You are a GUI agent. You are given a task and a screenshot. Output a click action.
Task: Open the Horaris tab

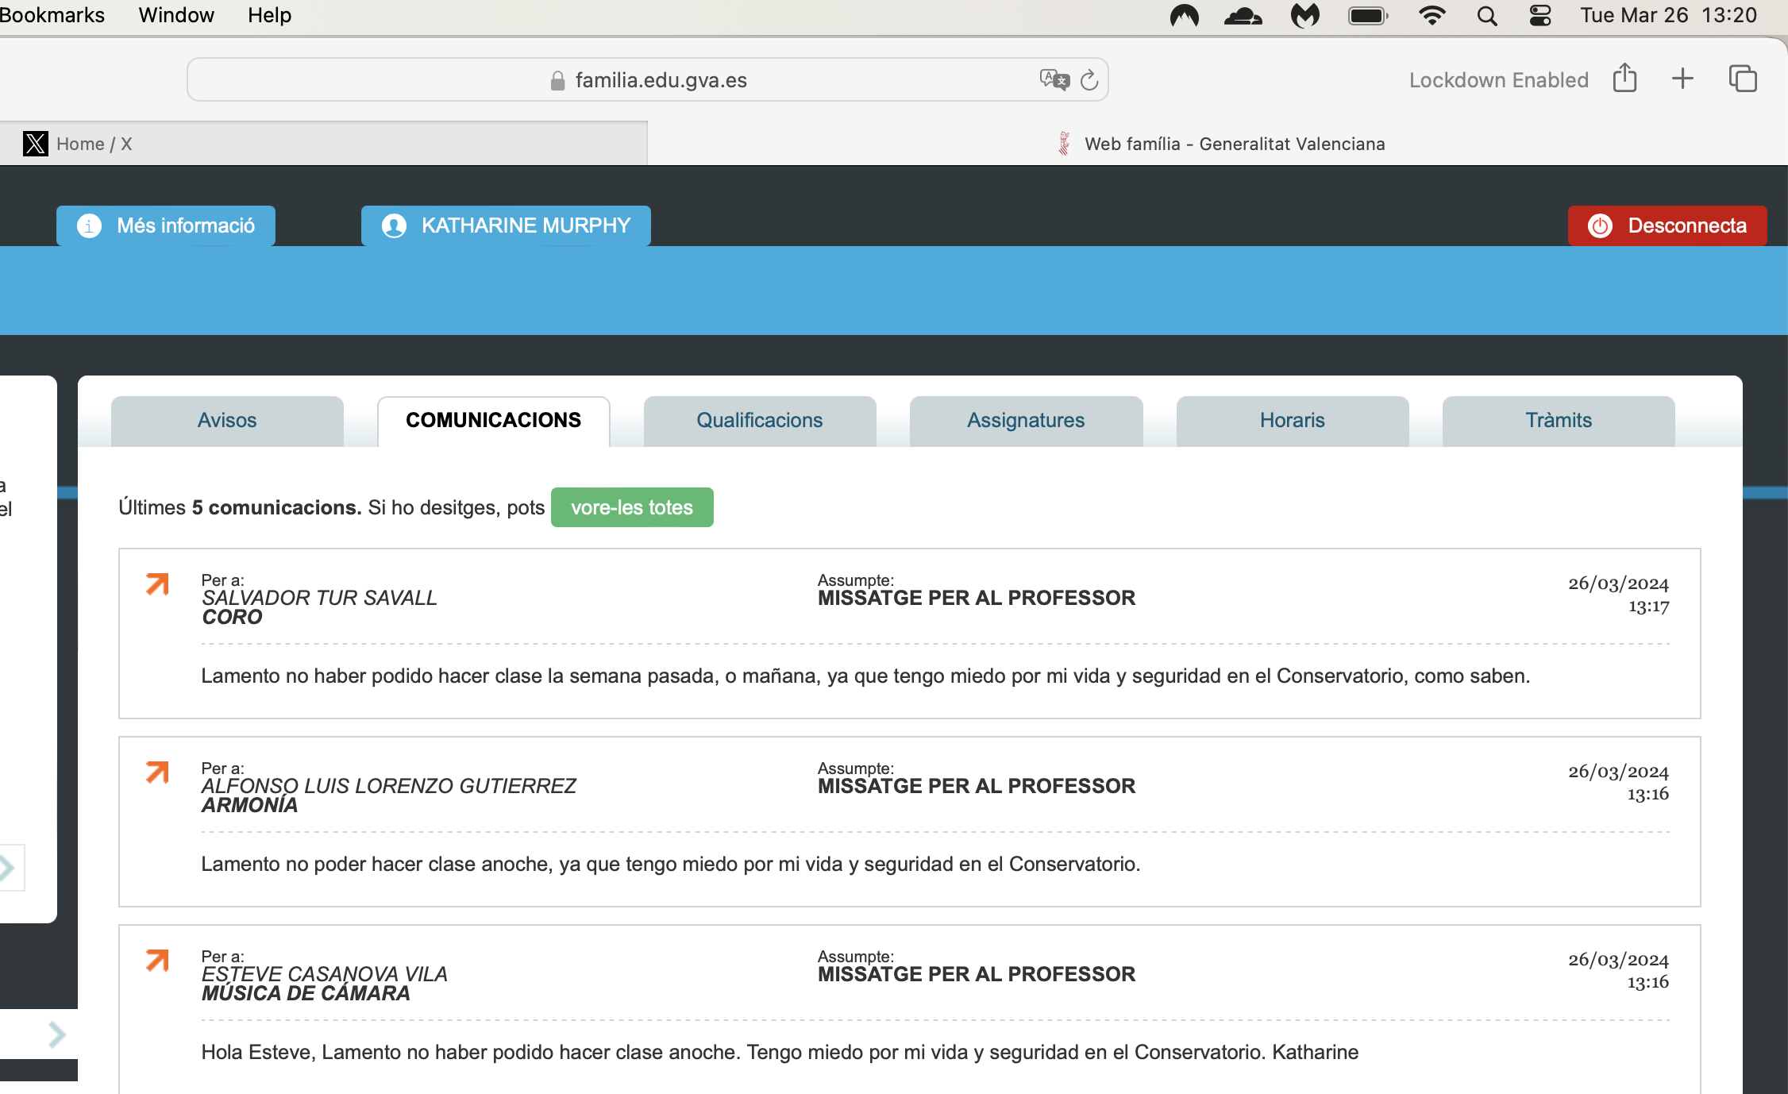pyautogui.click(x=1293, y=421)
